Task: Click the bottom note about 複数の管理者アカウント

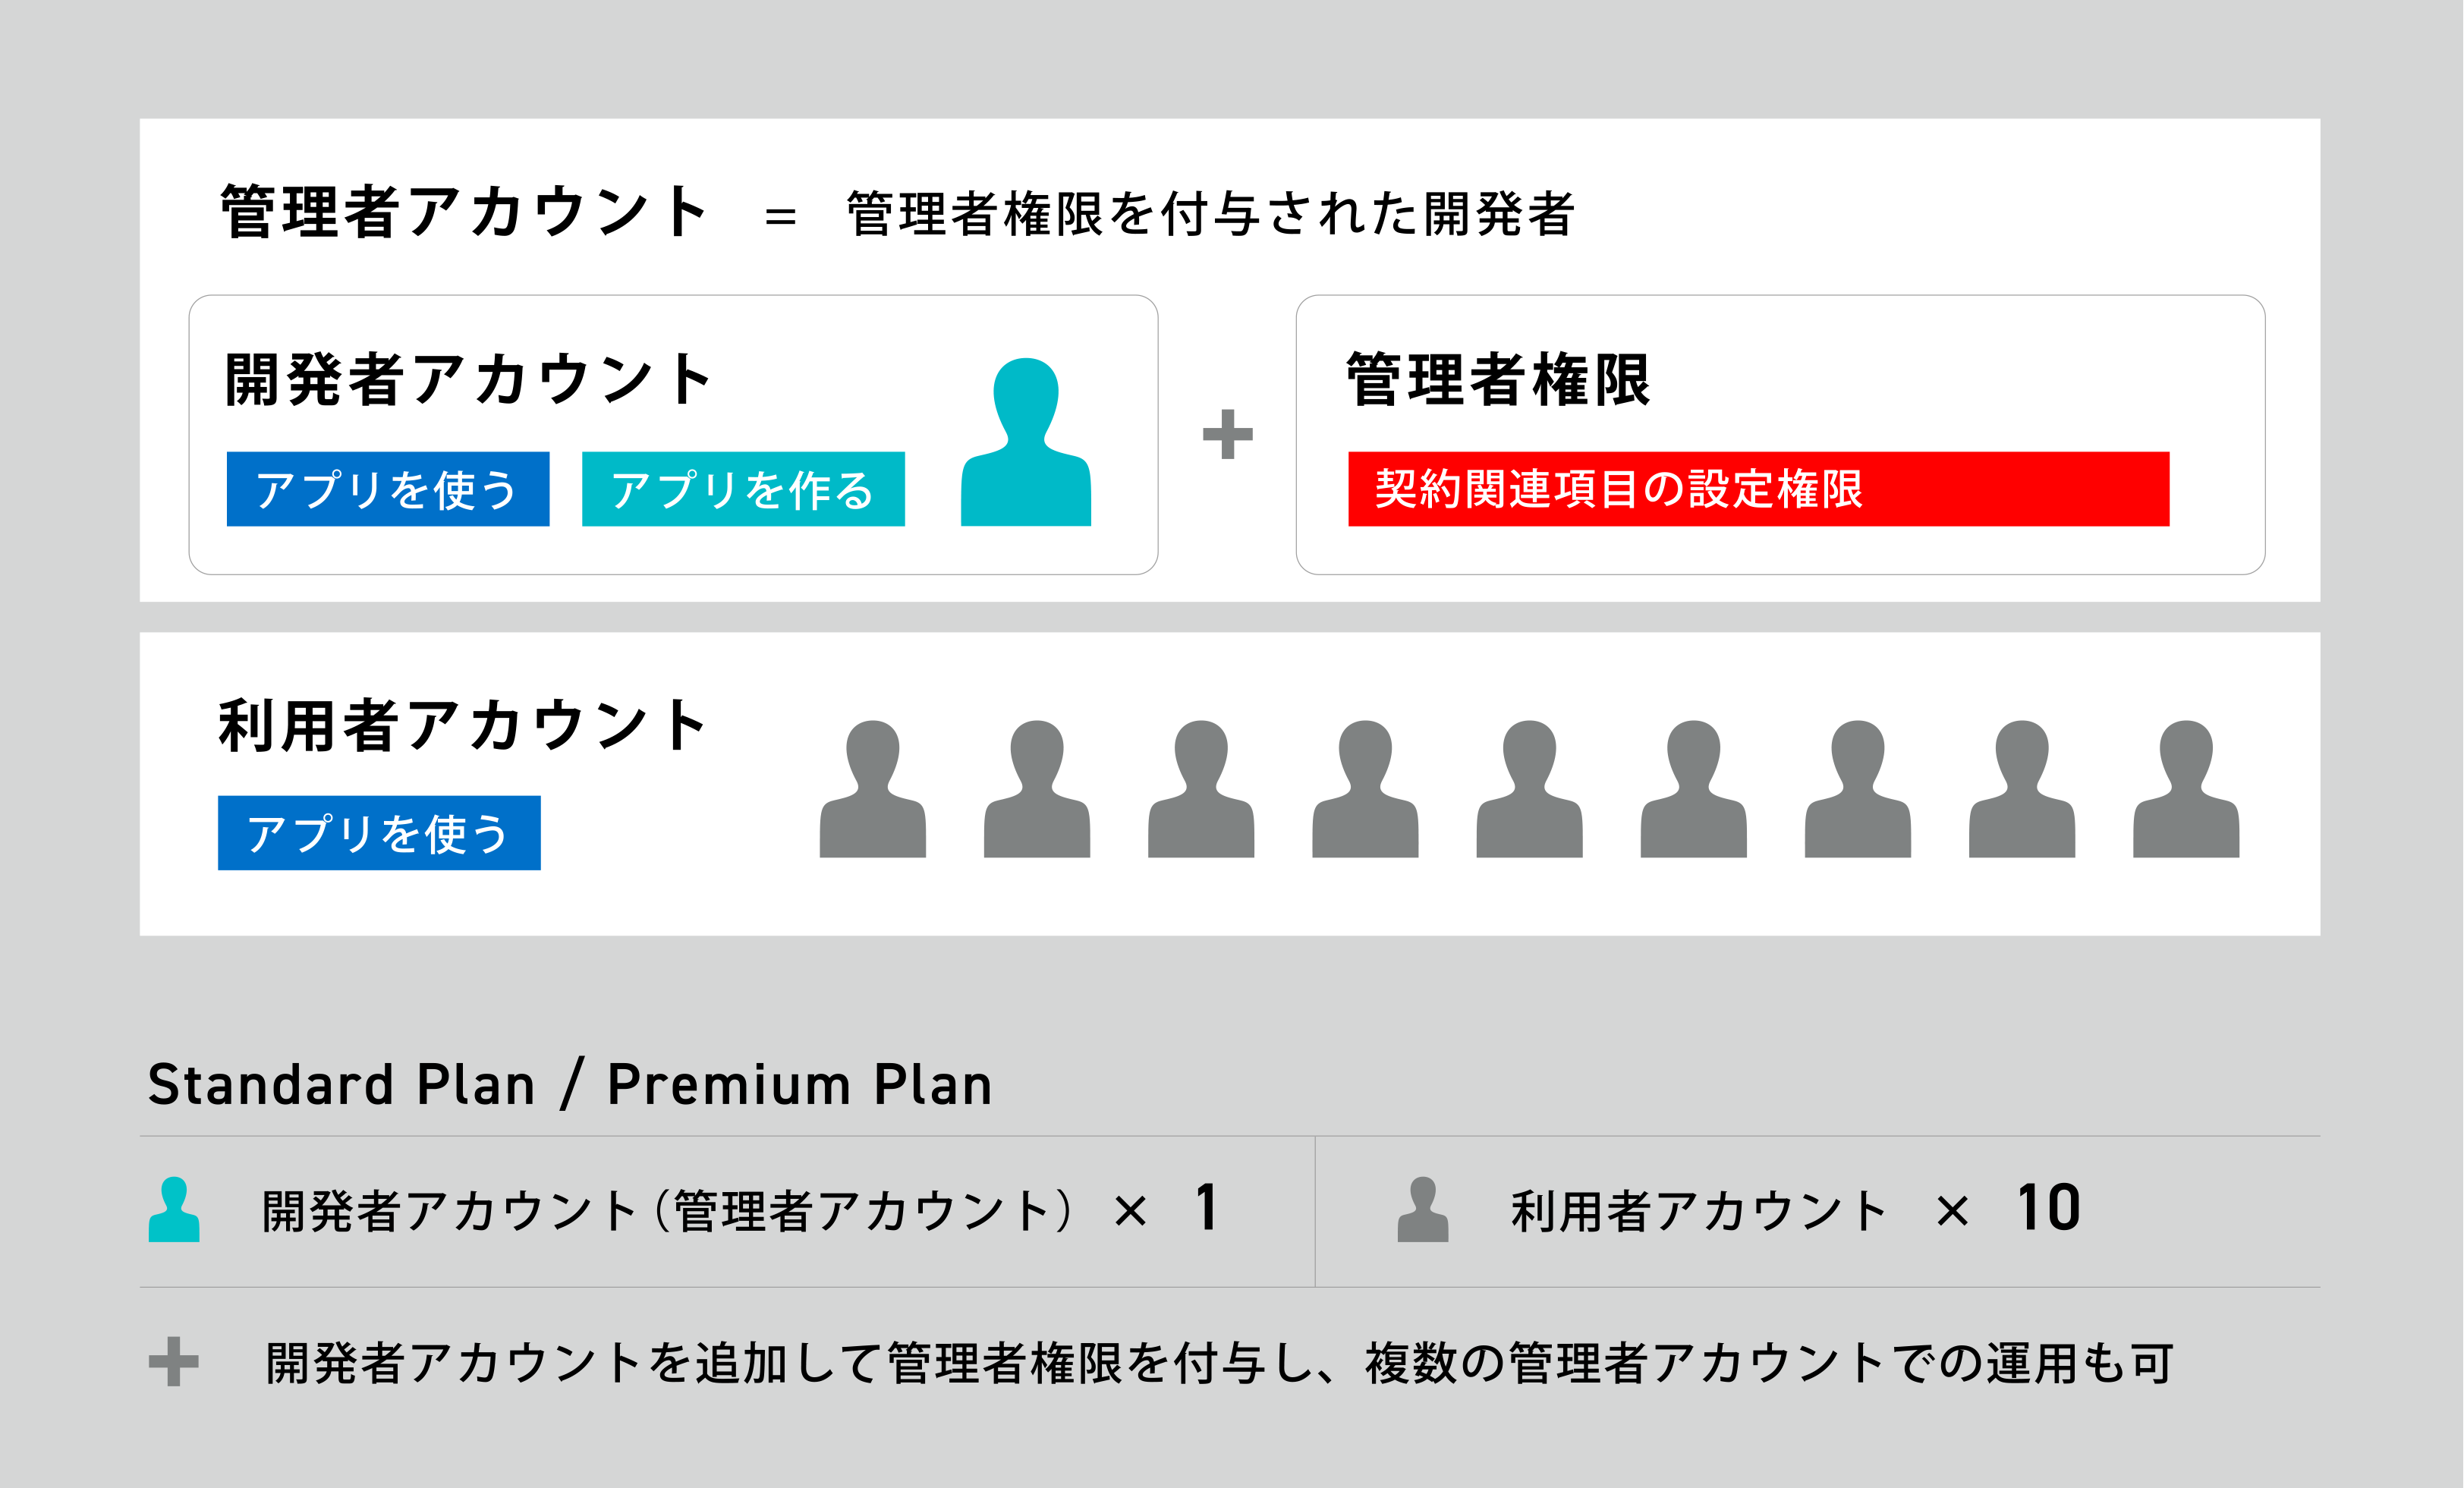Action: click(x=1219, y=1363)
